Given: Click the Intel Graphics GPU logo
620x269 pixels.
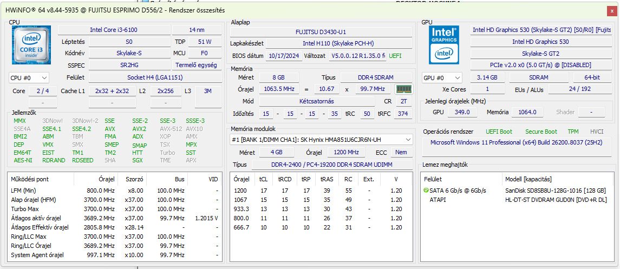Looking at the screenshot, I should (x=445, y=45).
